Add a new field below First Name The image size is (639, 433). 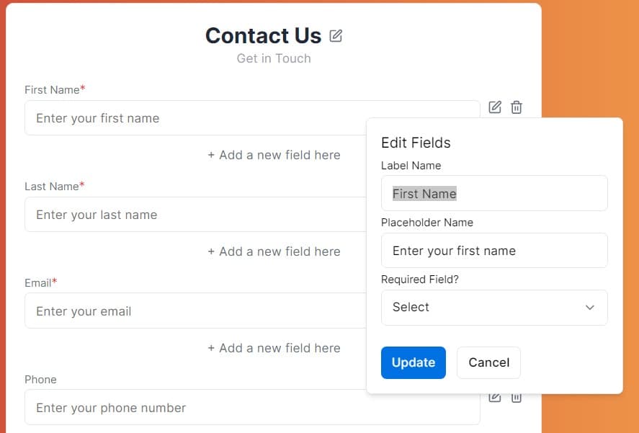[x=274, y=155]
